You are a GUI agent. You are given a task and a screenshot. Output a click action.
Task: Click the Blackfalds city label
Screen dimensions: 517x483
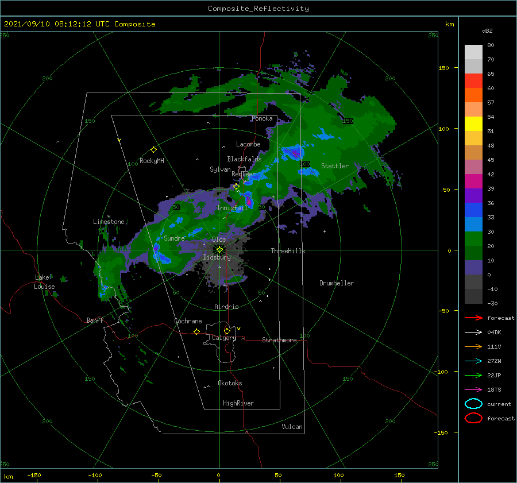244,159
